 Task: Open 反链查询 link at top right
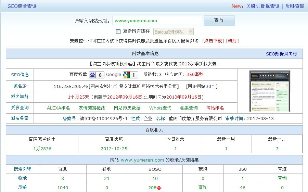[295, 6]
